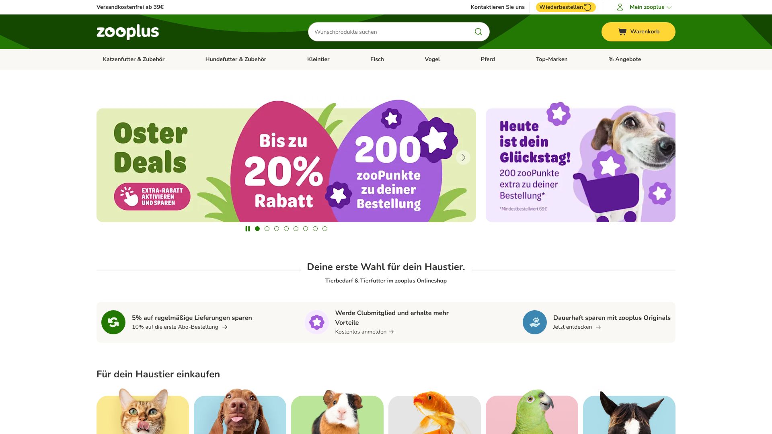This screenshot has width=772, height=434.
Task: Open Katzenfutter & Zubehör menu
Action: tap(133, 59)
